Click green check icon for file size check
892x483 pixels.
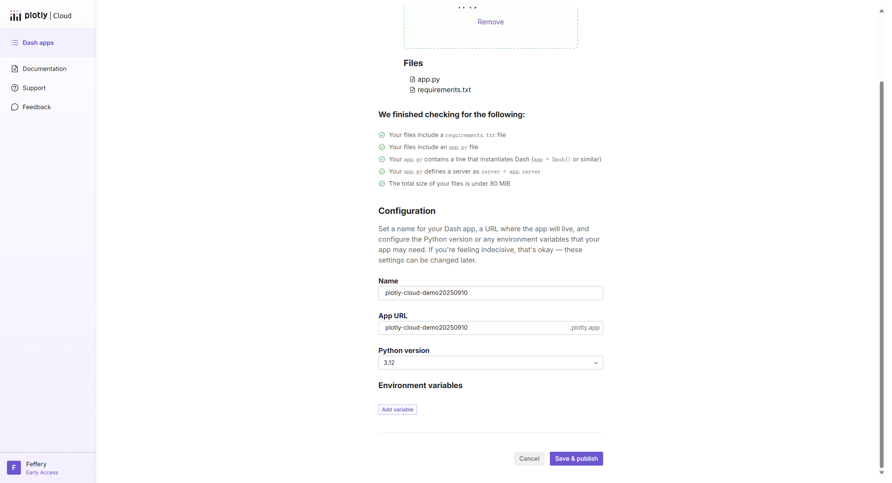(x=382, y=184)
